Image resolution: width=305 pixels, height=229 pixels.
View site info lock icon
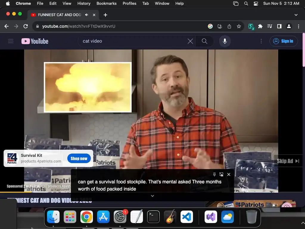37,26
